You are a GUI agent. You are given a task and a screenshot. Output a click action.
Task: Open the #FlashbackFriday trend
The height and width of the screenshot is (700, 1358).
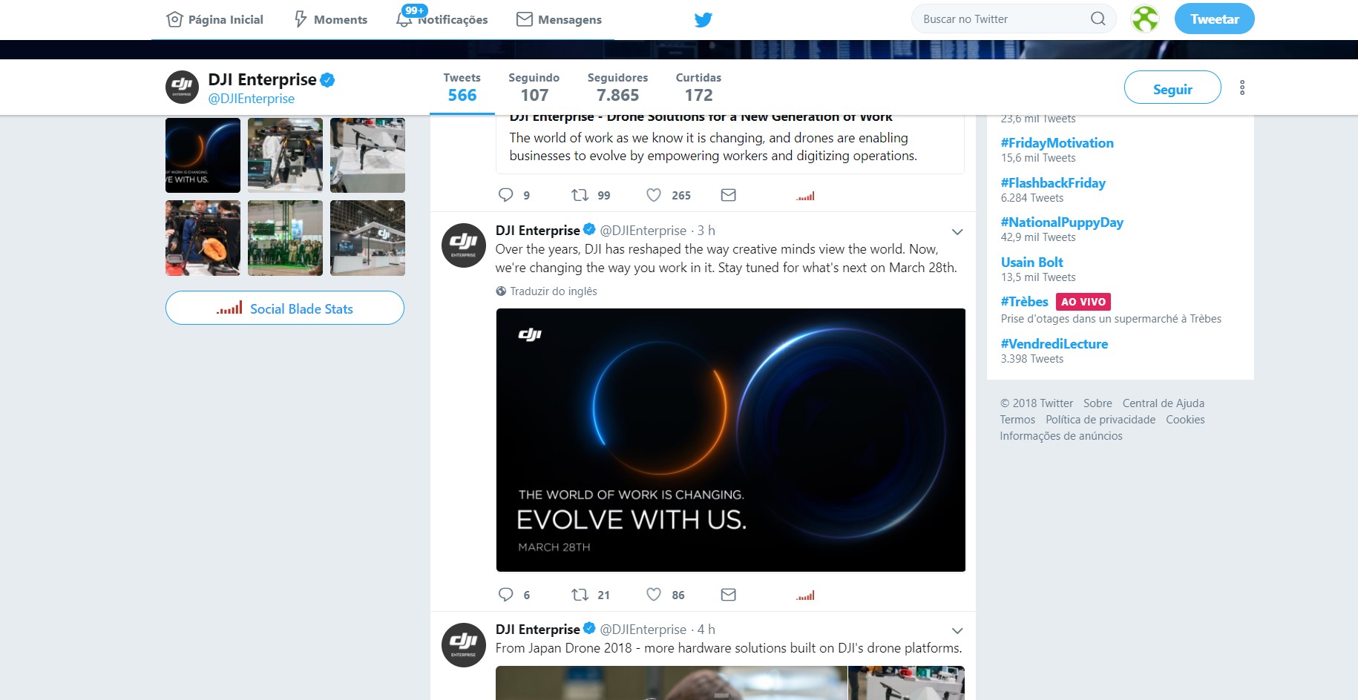point(1053,183)
